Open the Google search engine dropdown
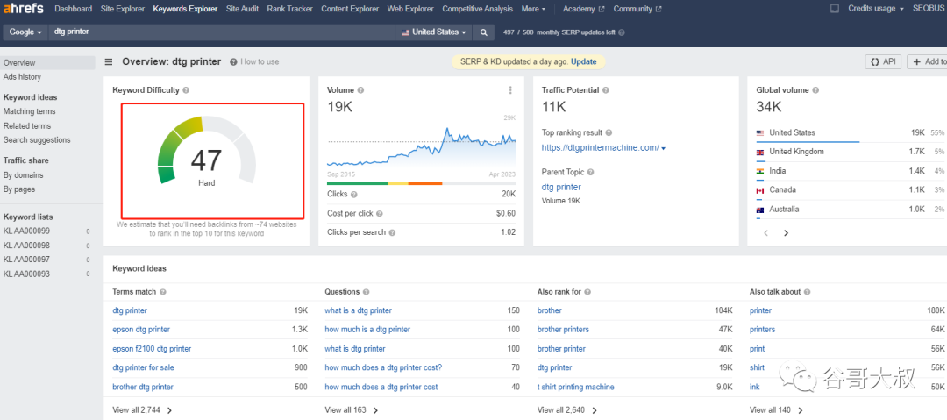The image size is (947, 420). (x=26, y=32)
